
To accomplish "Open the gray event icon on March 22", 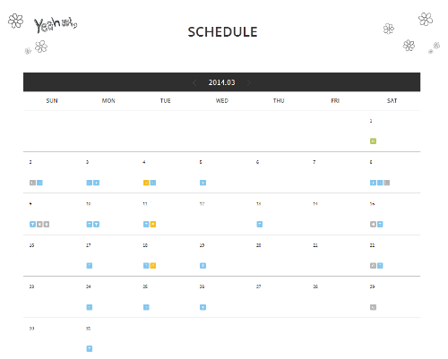I will (373, 266).
